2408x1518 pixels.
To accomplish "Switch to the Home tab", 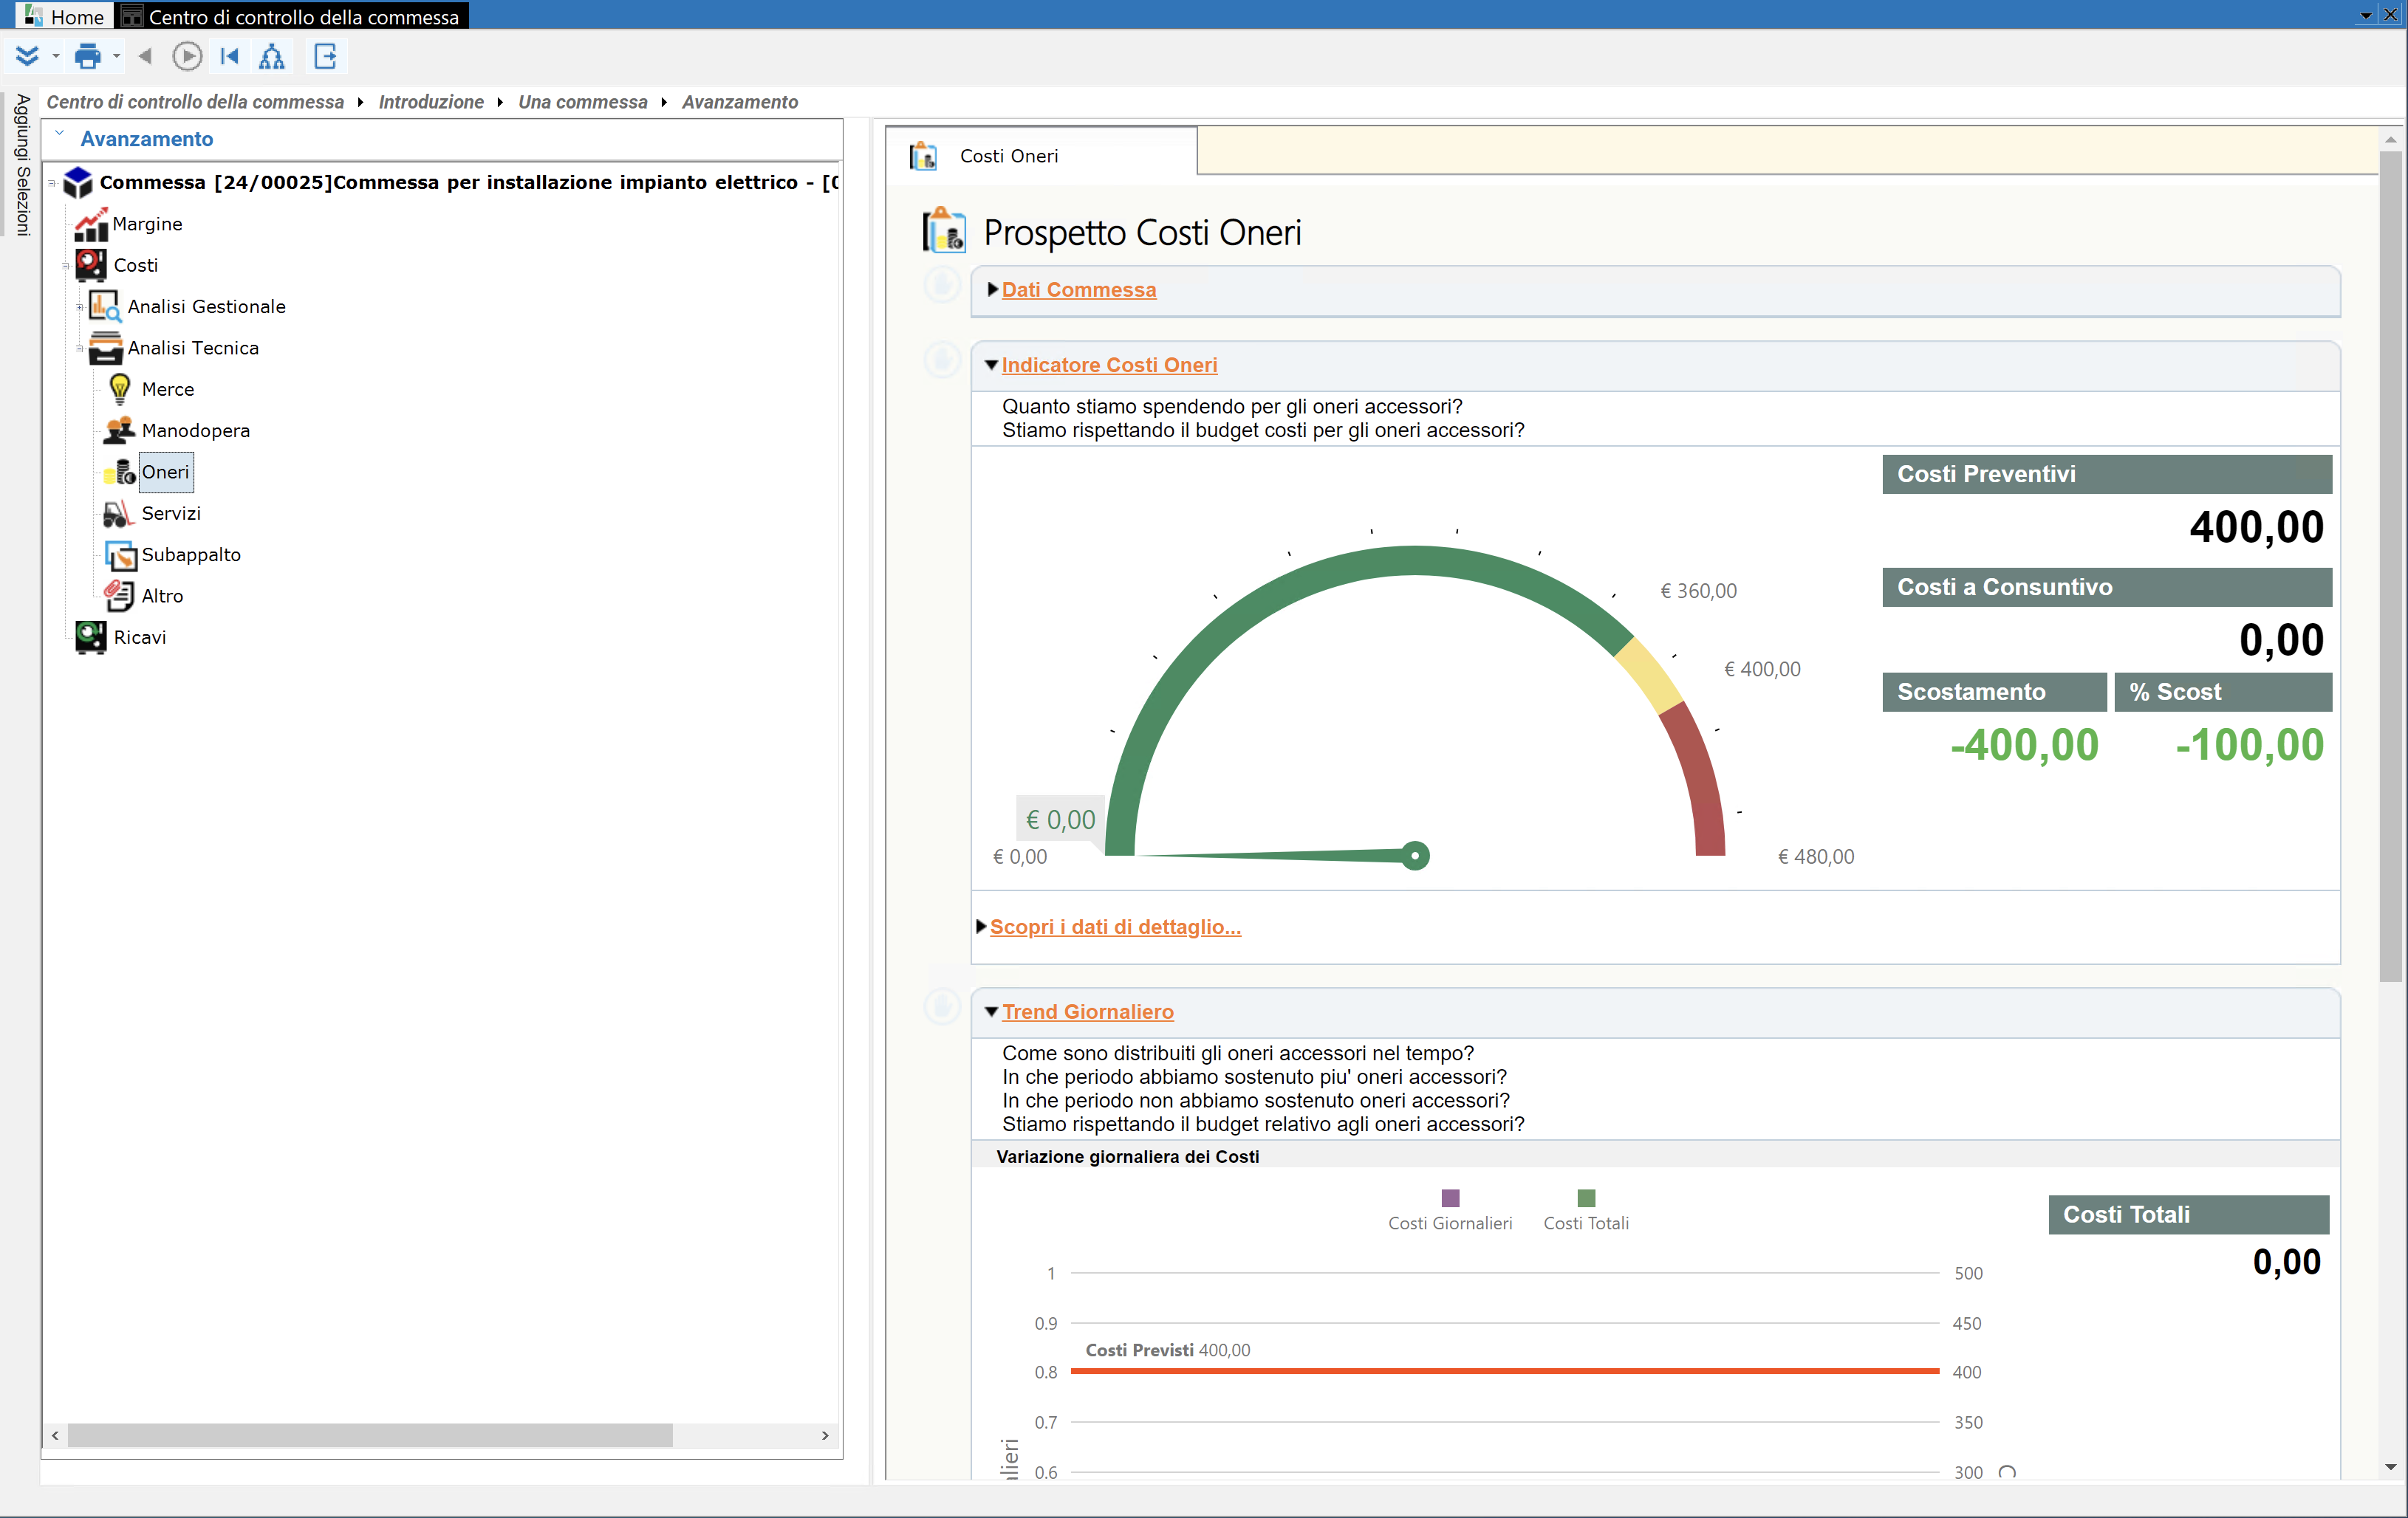I will click(x=64, y=17).
